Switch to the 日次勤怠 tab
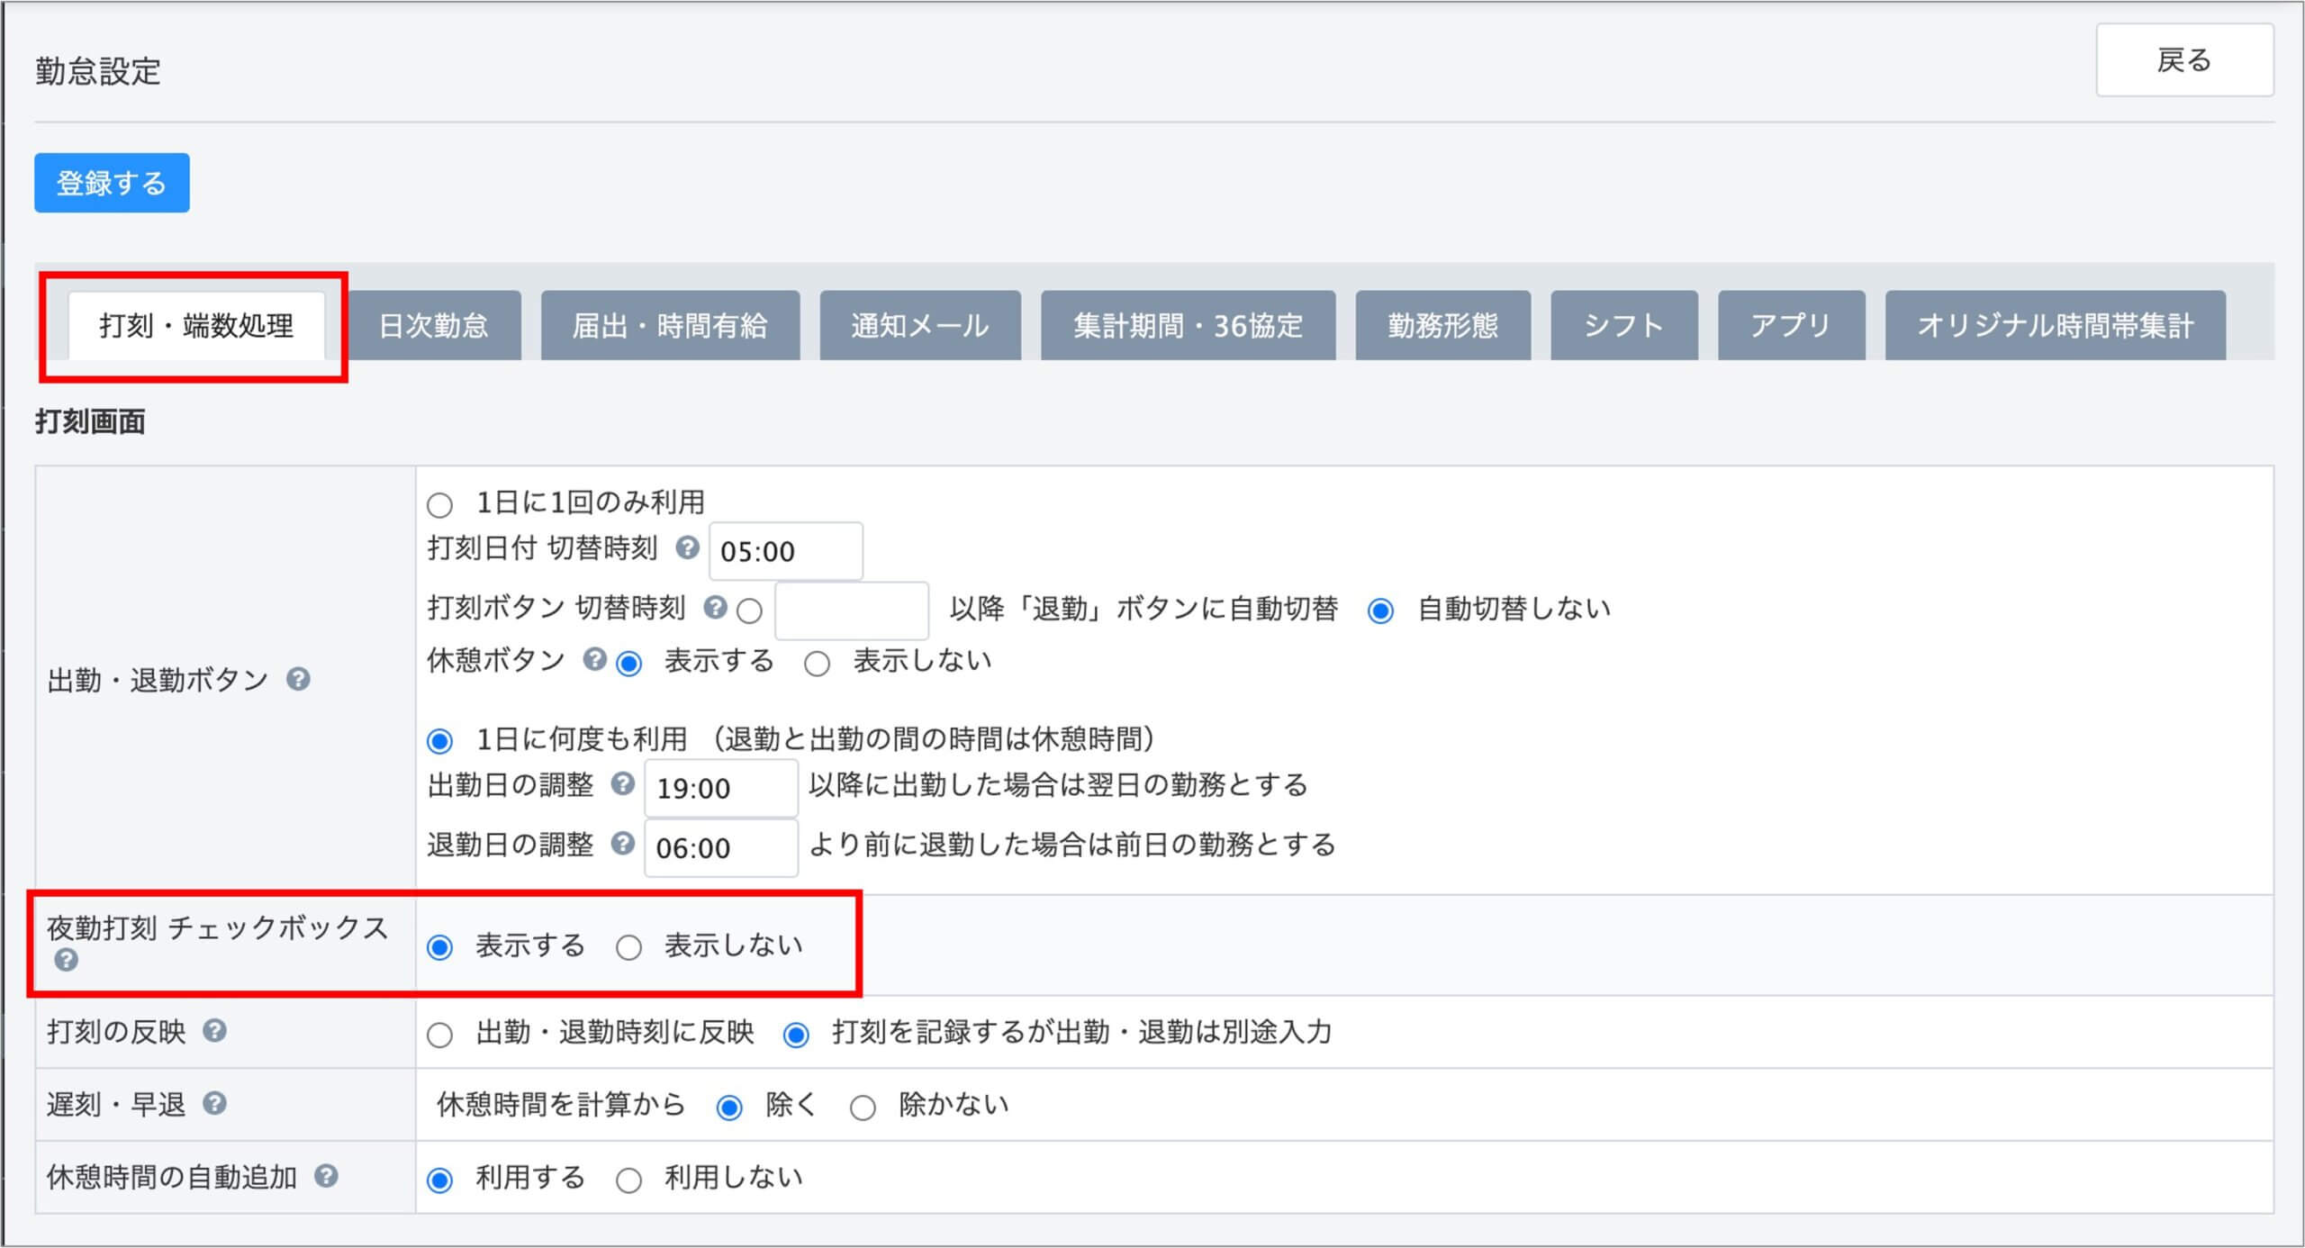 [434, 326]
